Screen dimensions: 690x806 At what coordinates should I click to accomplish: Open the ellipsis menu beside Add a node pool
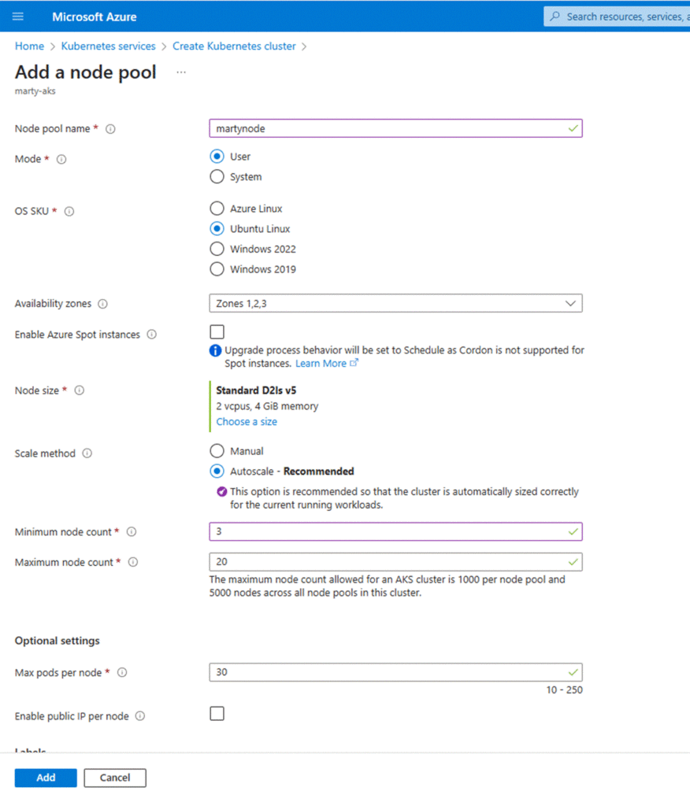coord(181,72)
